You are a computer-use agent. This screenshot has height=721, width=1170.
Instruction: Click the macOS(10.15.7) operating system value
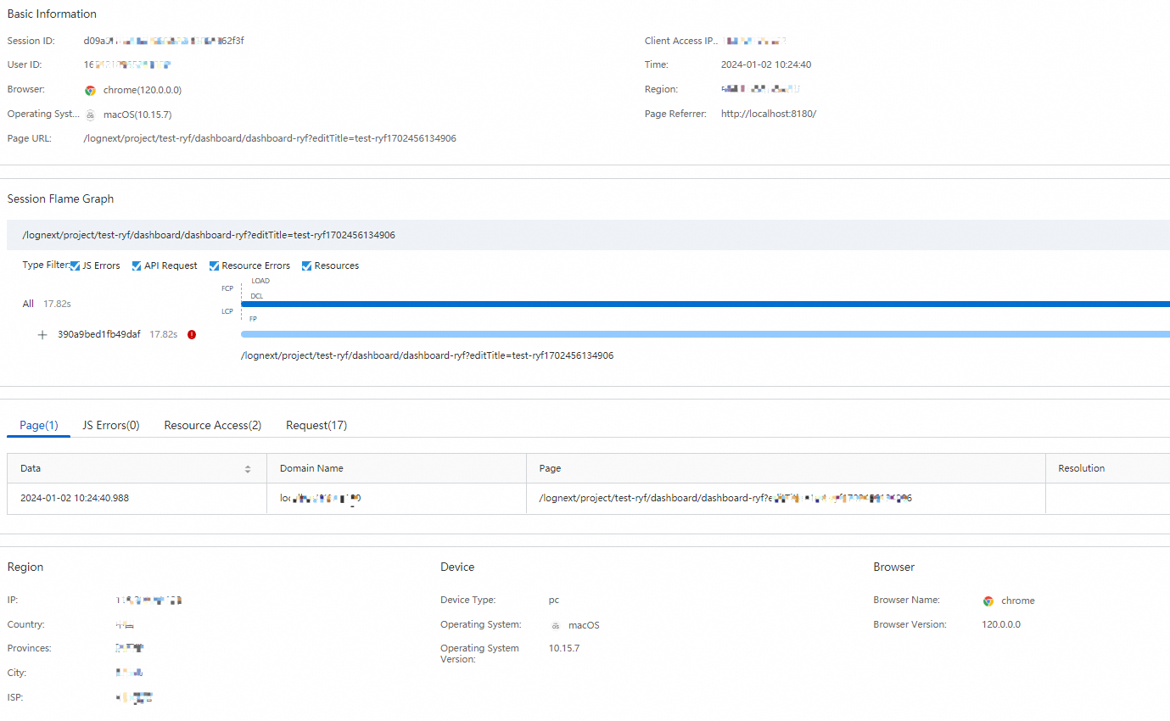[x=137, y=115]
